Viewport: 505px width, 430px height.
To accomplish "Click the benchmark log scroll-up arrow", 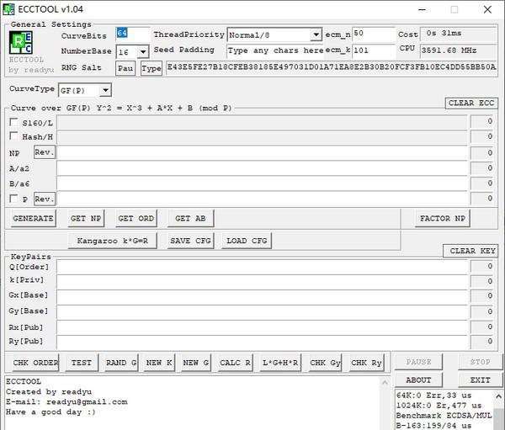I will (x=498, y=396).
